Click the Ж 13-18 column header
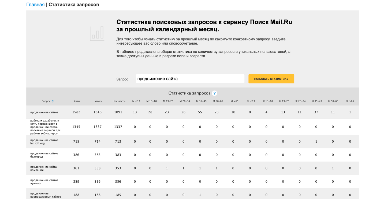This screenshot has width=369, height=199. (268, 101)
